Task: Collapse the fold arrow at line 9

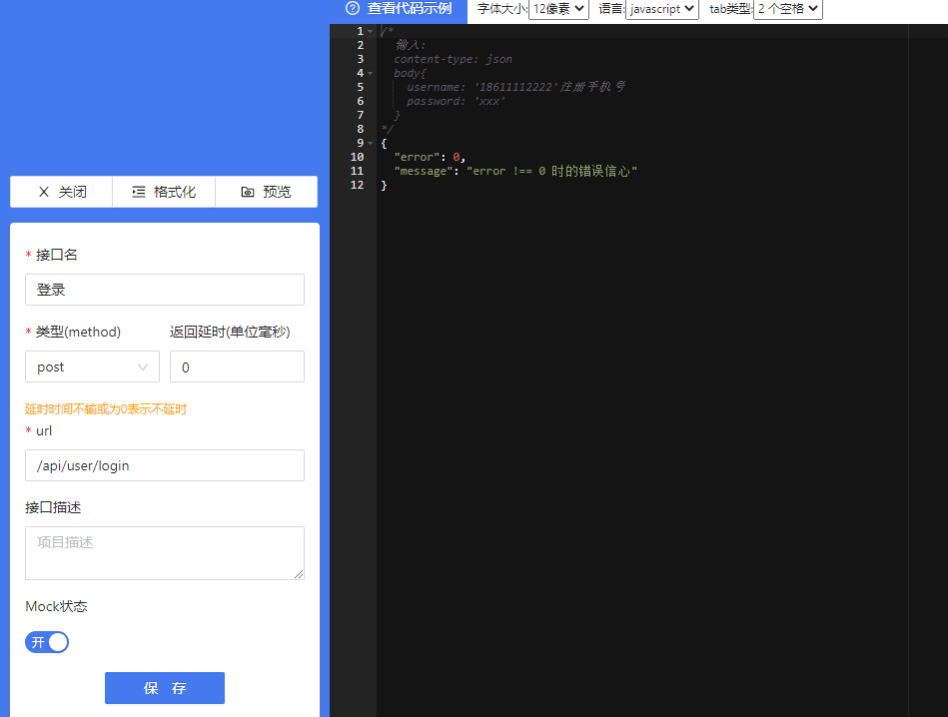Action: (370, 143)
